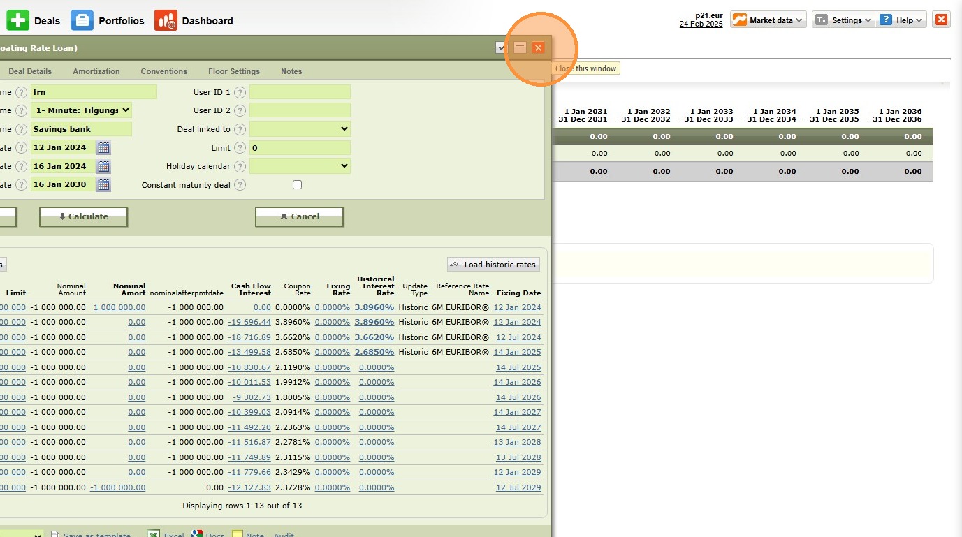Click the help icon left of the frn field
The height and width of the screenshot is (537, 962).
pos(21,92)
